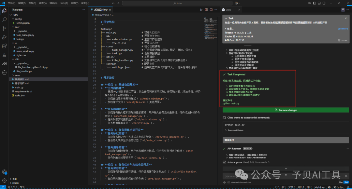Click the lock icon in Cline panel
This screenshot has height=189, width=352.
pos(343,10)
